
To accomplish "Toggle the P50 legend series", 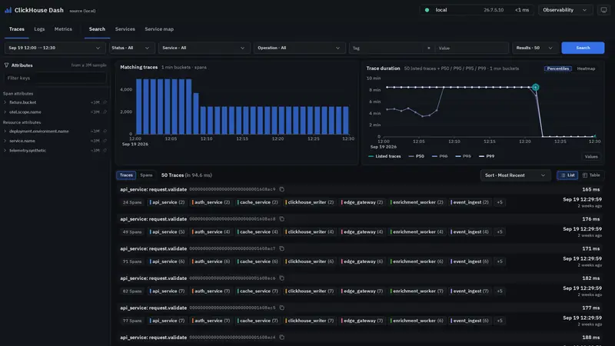I will tap(416, 156).
